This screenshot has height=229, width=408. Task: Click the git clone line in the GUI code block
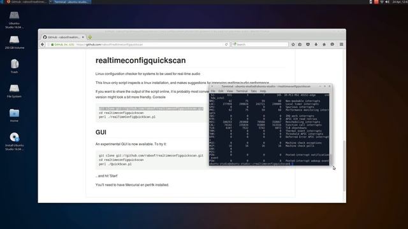(151, 155)
